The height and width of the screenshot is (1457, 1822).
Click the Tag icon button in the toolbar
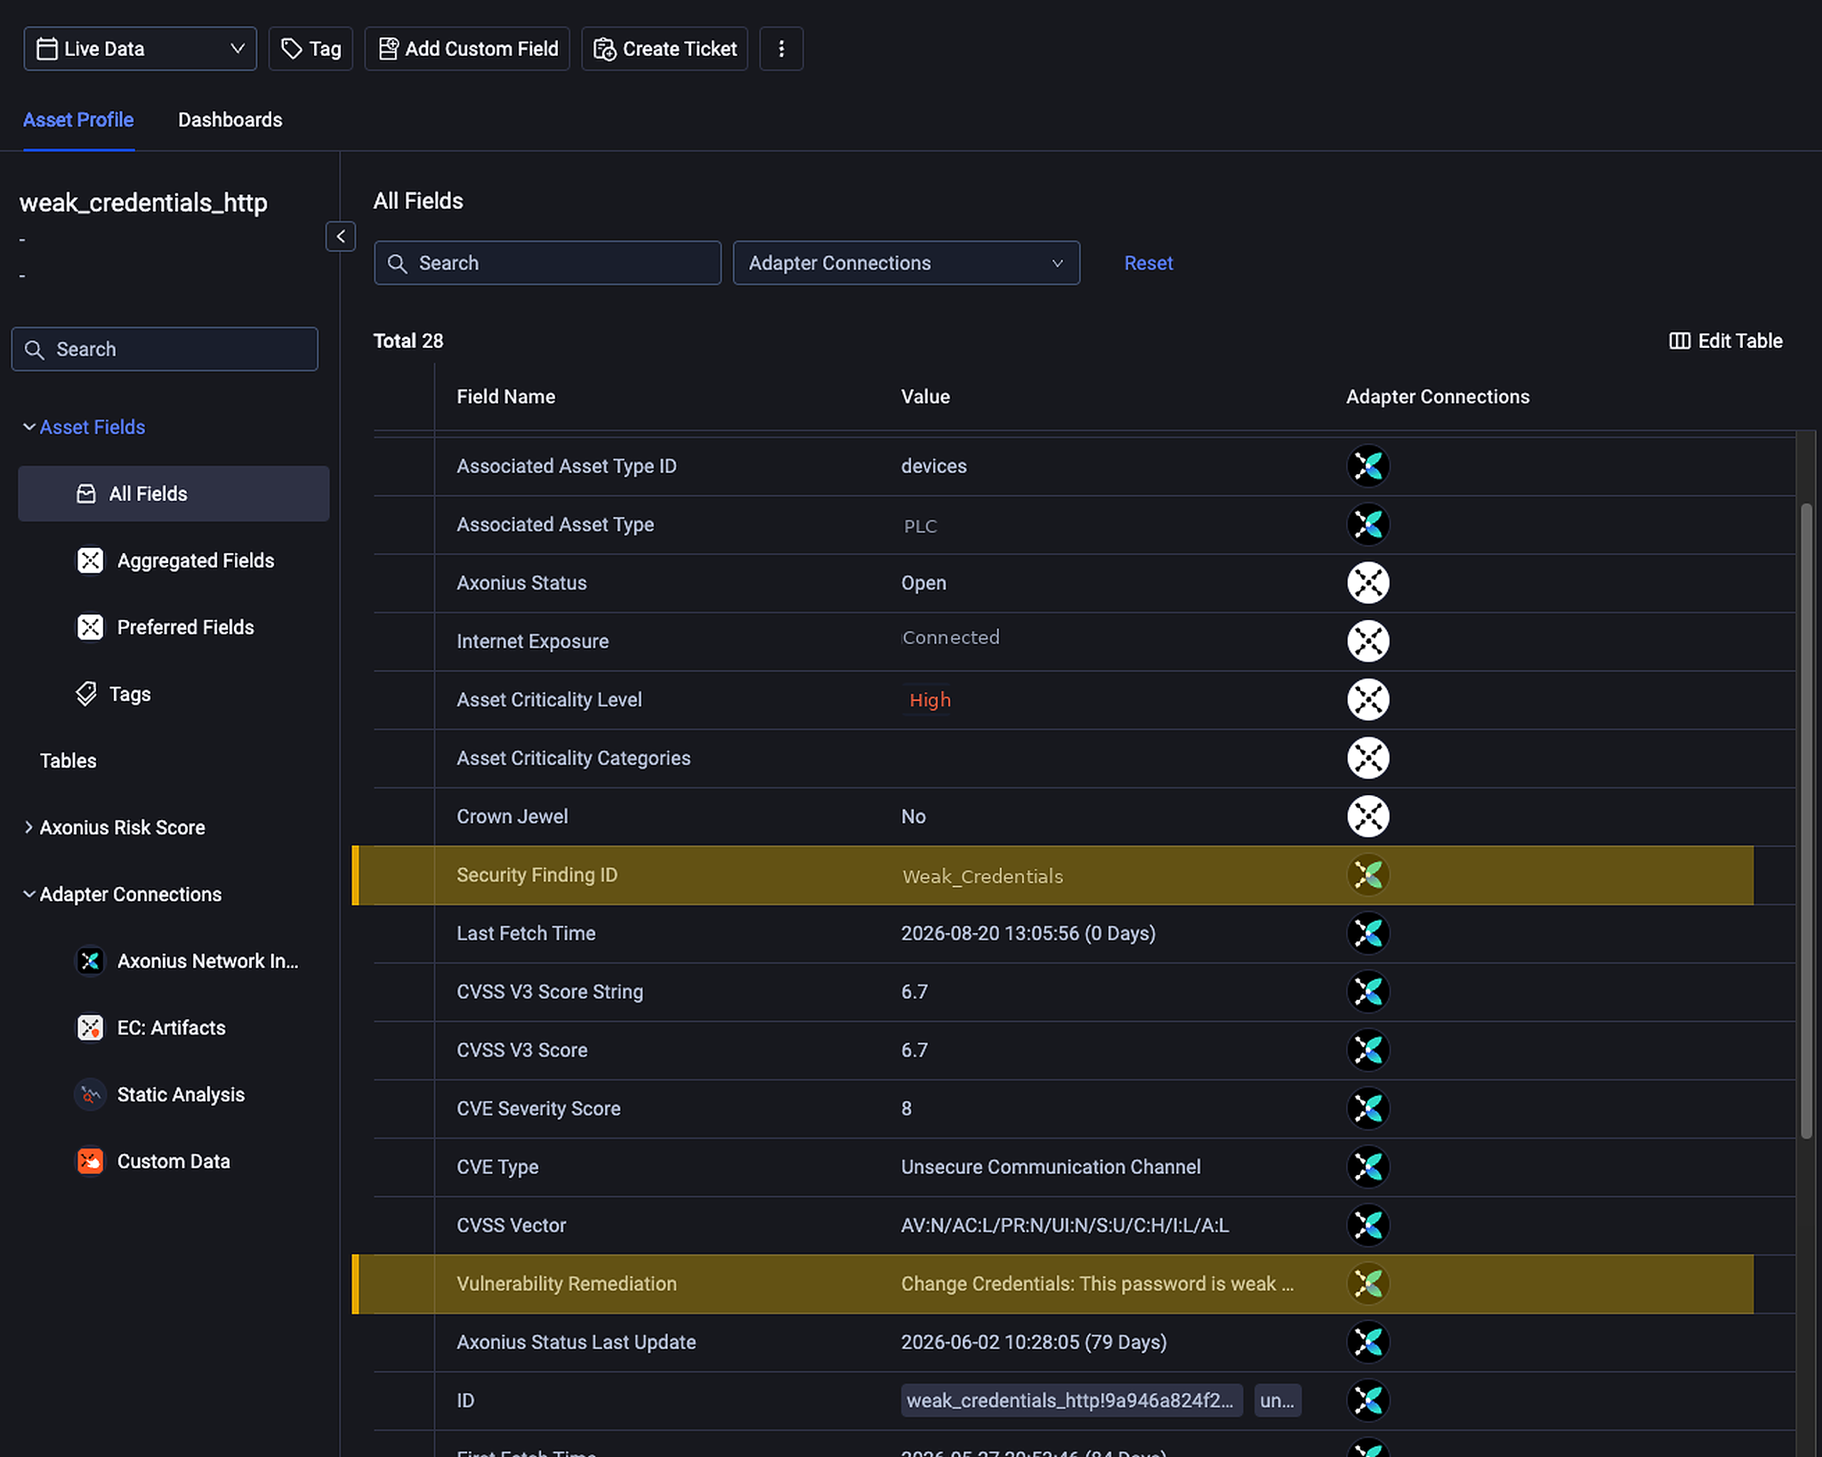click(x=310, y=49)
